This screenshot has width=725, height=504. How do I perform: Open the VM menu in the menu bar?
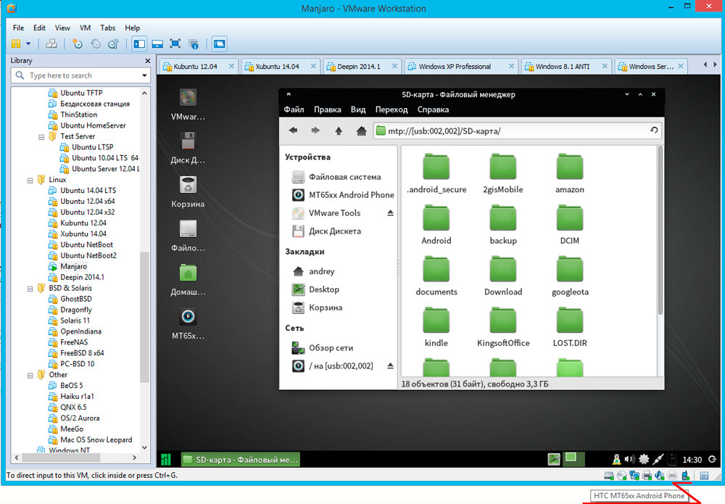pos(85,28)
